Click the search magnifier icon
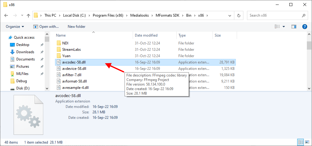The image size is (312, 146). pos(304,15)
